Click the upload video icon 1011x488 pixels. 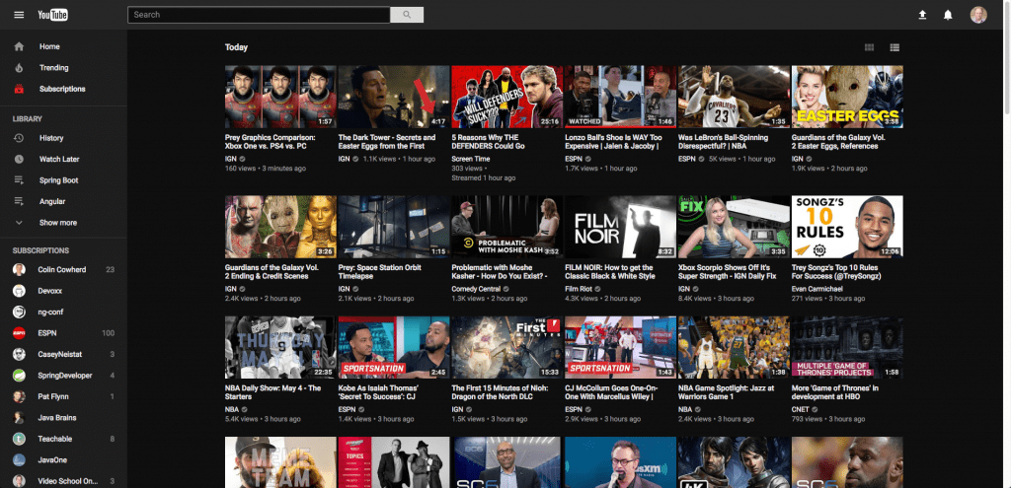(x=923, y=15)
